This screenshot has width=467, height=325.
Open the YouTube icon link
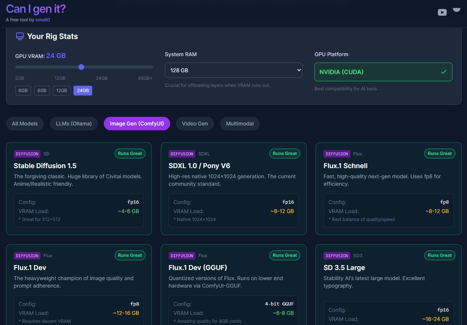442,12
